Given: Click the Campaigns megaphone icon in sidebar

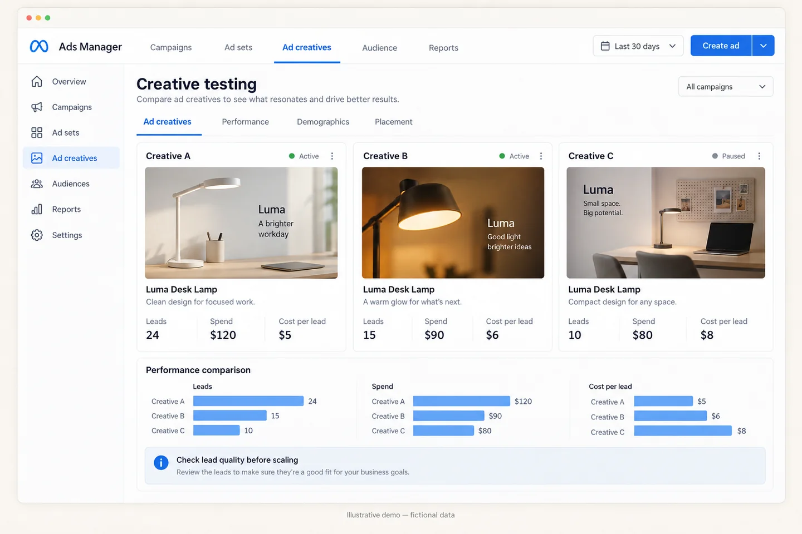Looking at the screenshot, I should [37, 107].
